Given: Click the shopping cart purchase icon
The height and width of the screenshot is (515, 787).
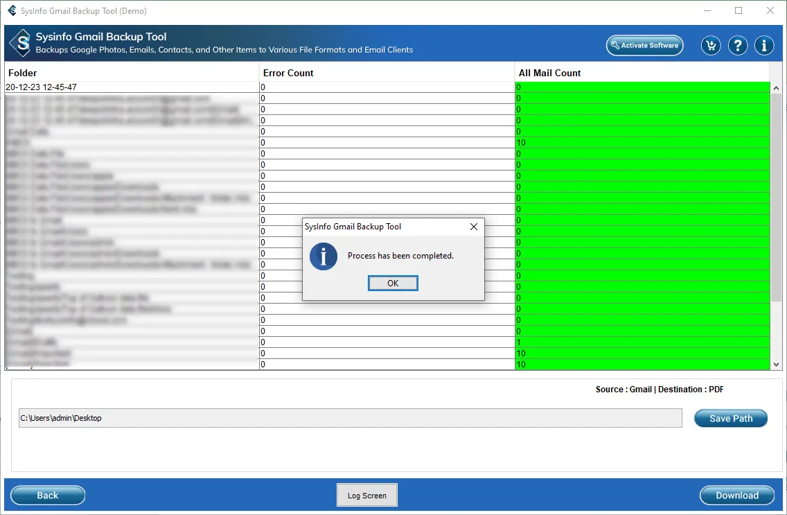Looking at the screenshot, I should pos(710,46).
